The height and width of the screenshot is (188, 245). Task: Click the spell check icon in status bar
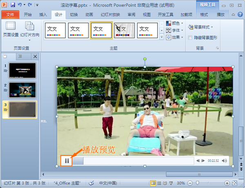point(91,183)
